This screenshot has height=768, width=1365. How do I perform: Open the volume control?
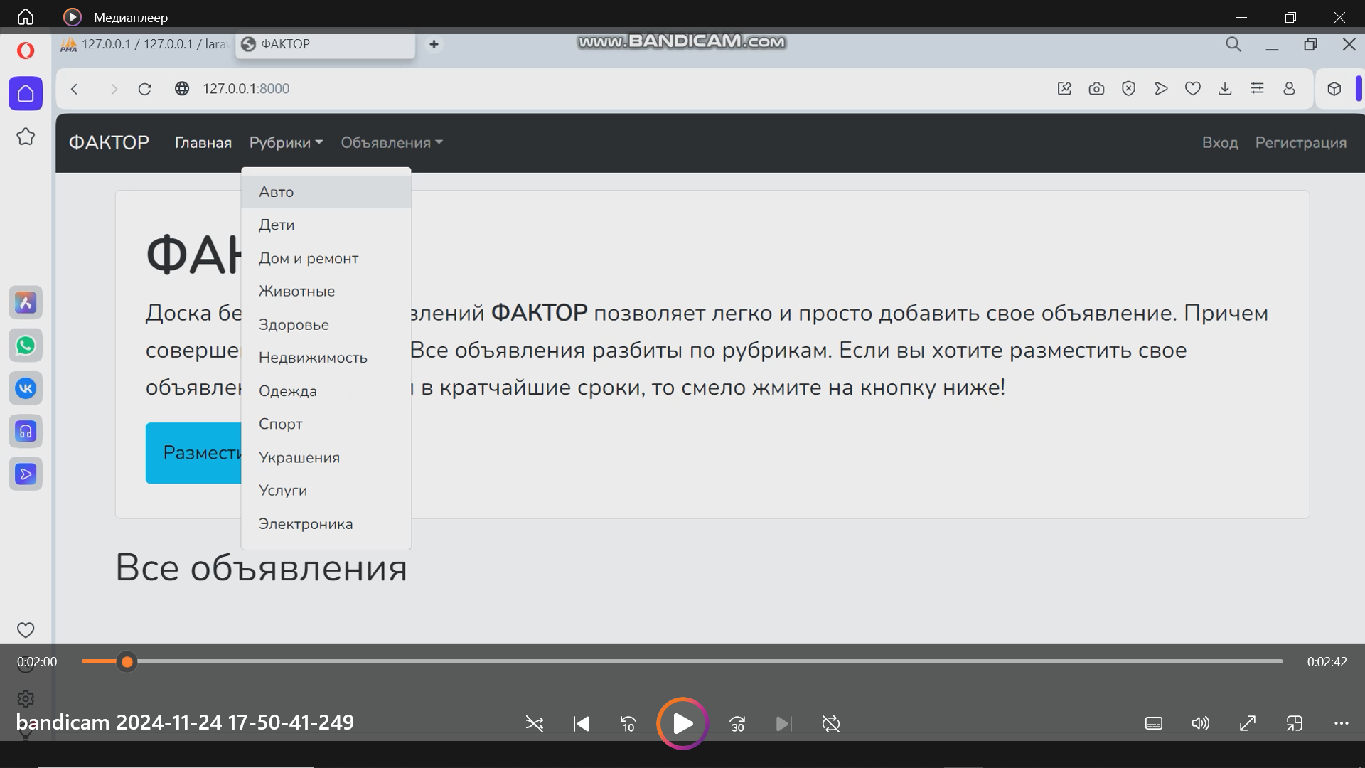tap(1201, 724)
